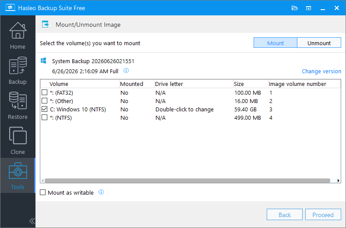This screenshot has height=228, width=346.
Task: Enable Mount as writable option
Action: click(43, 192)
